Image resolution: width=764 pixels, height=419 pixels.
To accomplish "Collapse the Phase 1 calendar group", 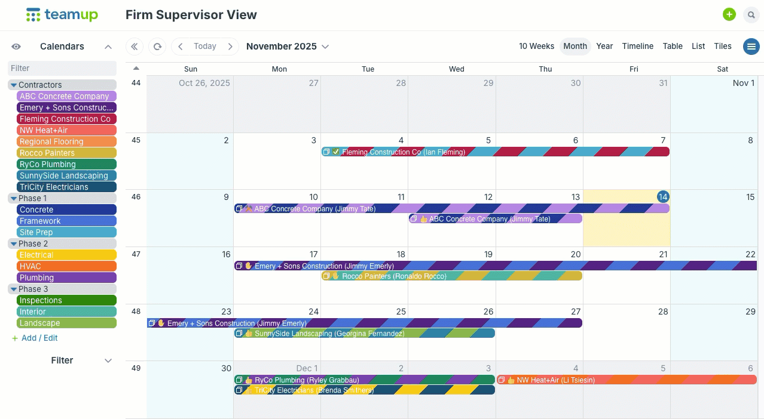I will point(13,198).
